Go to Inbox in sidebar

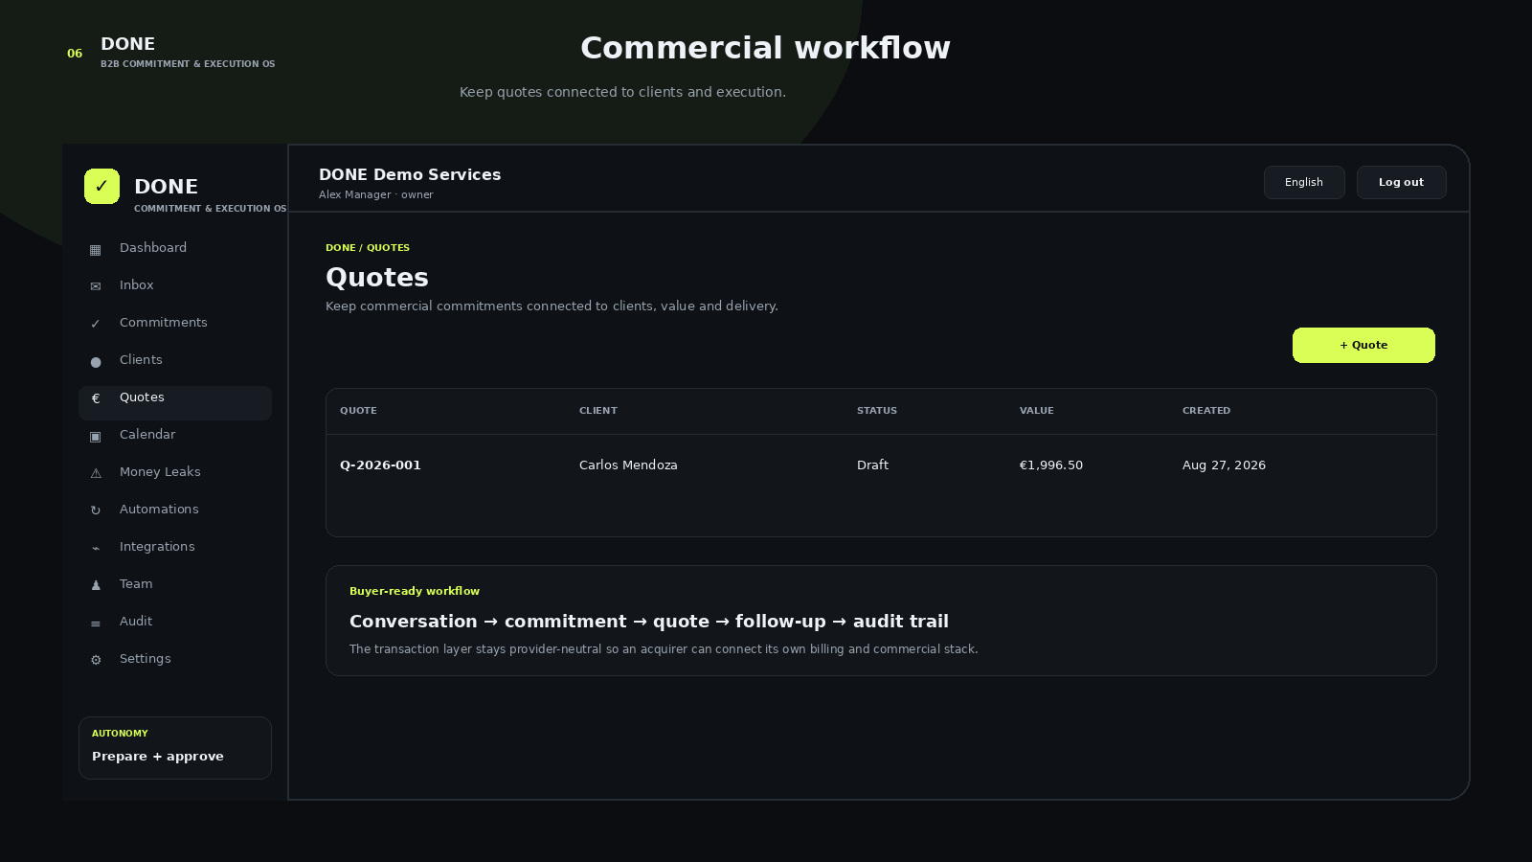[175, 285]
